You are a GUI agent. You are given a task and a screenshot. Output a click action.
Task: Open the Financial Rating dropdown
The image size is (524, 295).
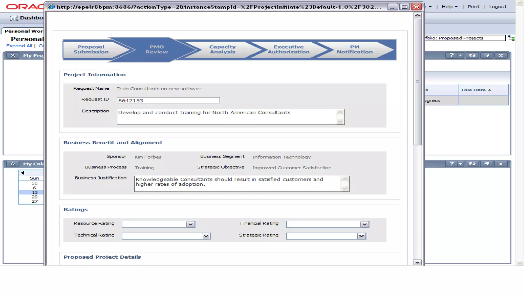364,224
